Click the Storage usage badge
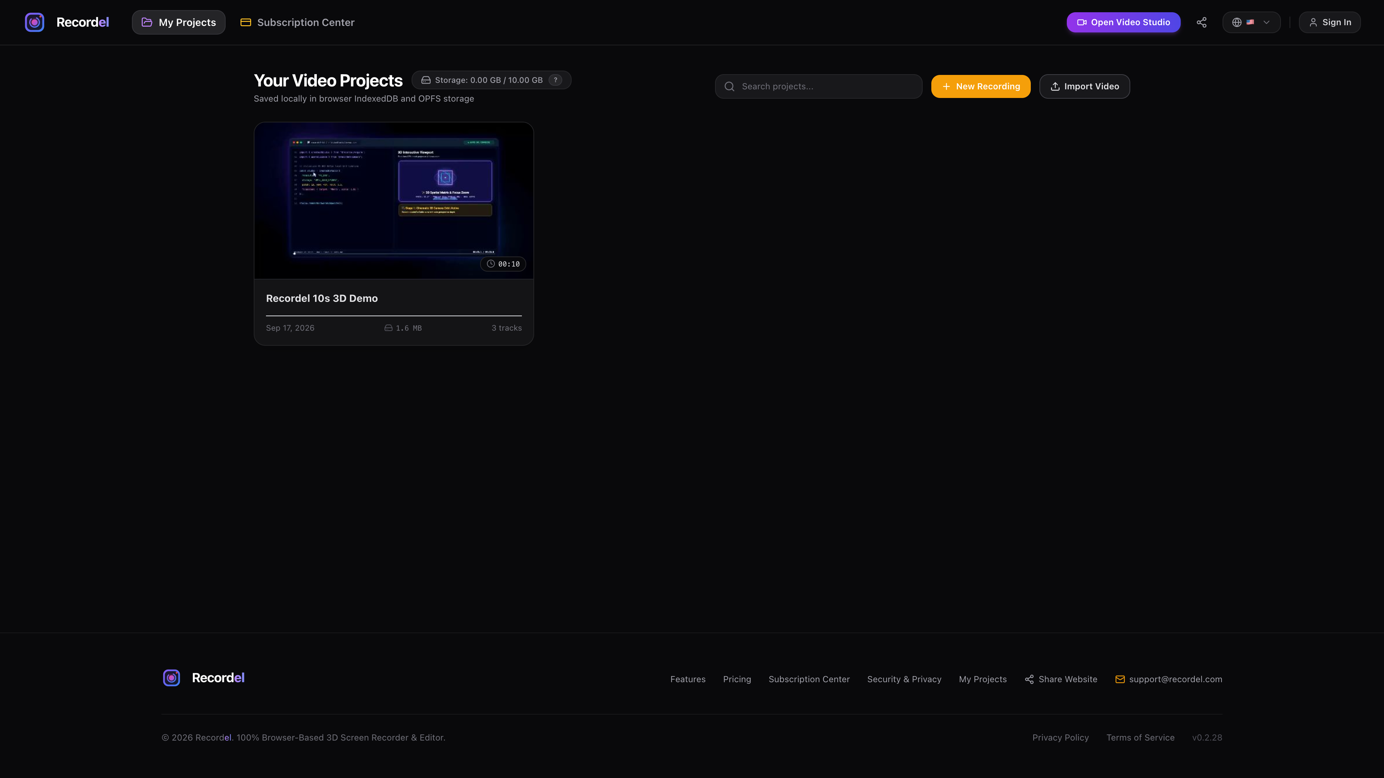This screenshot has width=1384, height=778. (491, 80)
